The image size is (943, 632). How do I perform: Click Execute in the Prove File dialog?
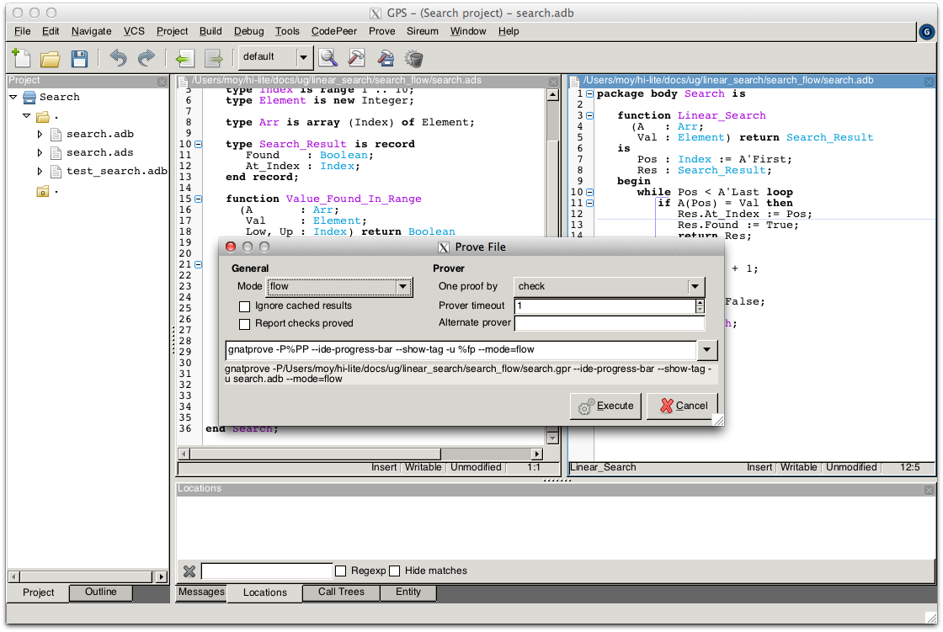605,406
